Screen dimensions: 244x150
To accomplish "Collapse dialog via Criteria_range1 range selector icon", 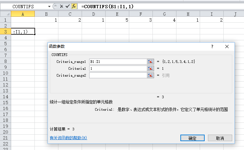I will (150, 62).
